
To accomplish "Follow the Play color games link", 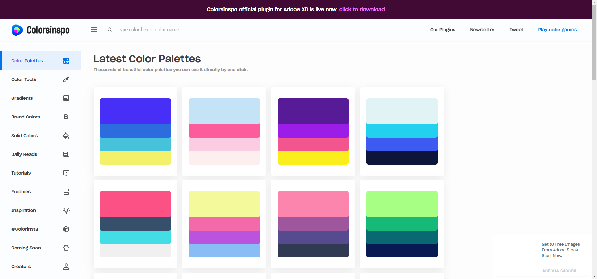I will pyautogui.click(x=557, y=30).
